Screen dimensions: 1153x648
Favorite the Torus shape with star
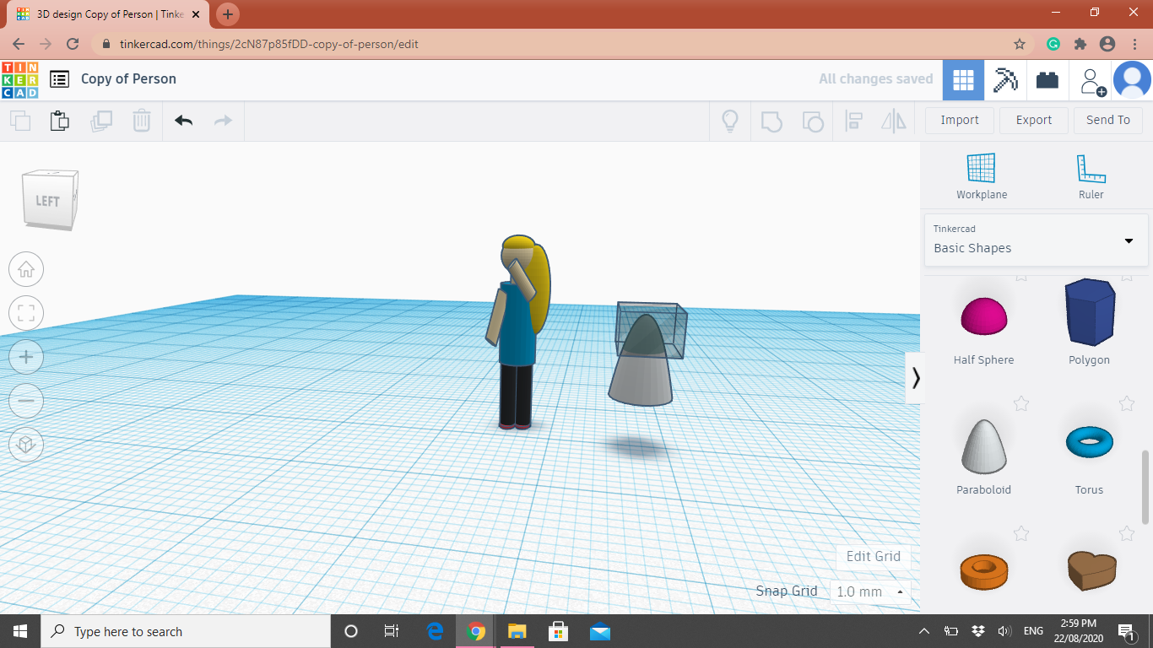click(x=1127, y=403)
